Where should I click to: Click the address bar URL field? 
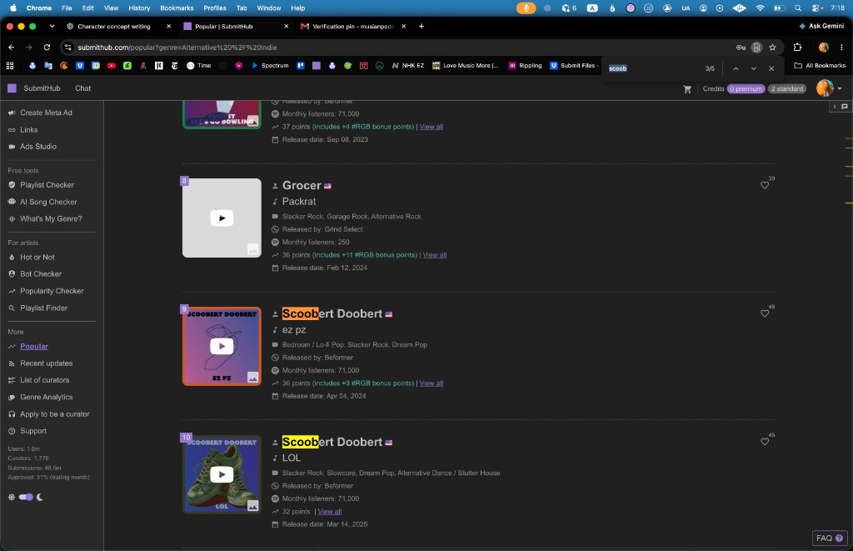[402, 48]
